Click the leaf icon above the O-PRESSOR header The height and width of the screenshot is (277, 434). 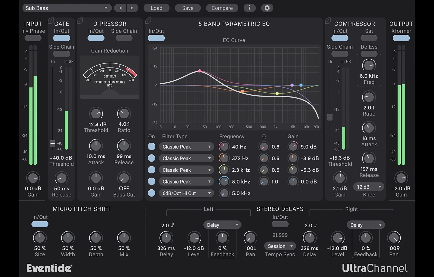80,20
